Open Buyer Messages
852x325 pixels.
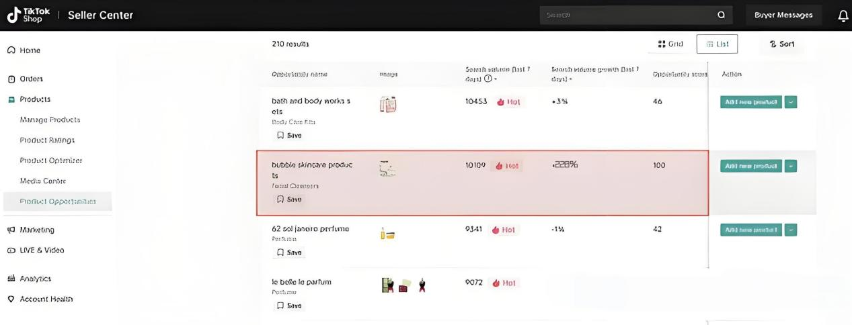click(783, 15)
